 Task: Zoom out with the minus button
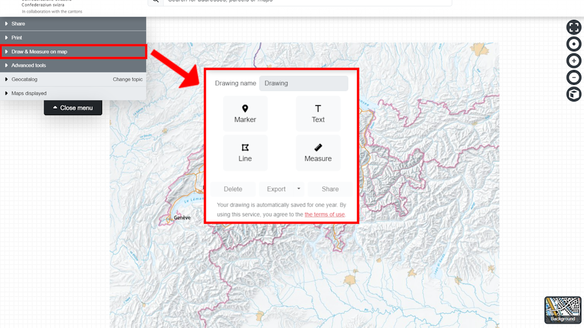[x=573, y=77]
